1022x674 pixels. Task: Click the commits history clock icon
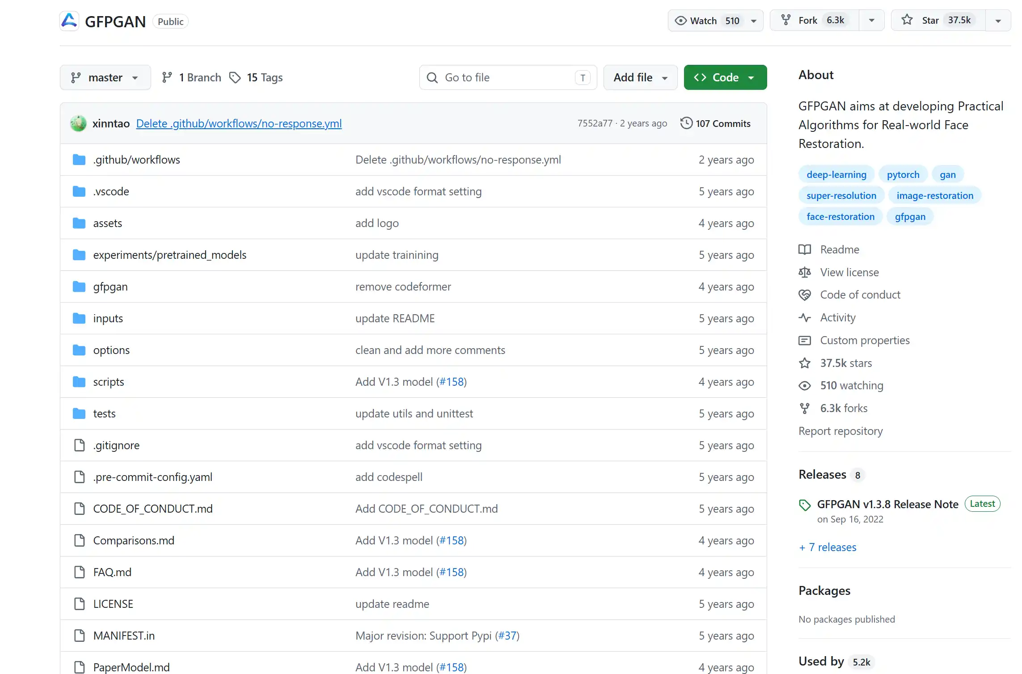[686, 123]
